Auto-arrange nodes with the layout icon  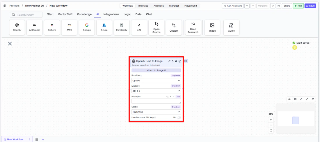click(295, 99)
